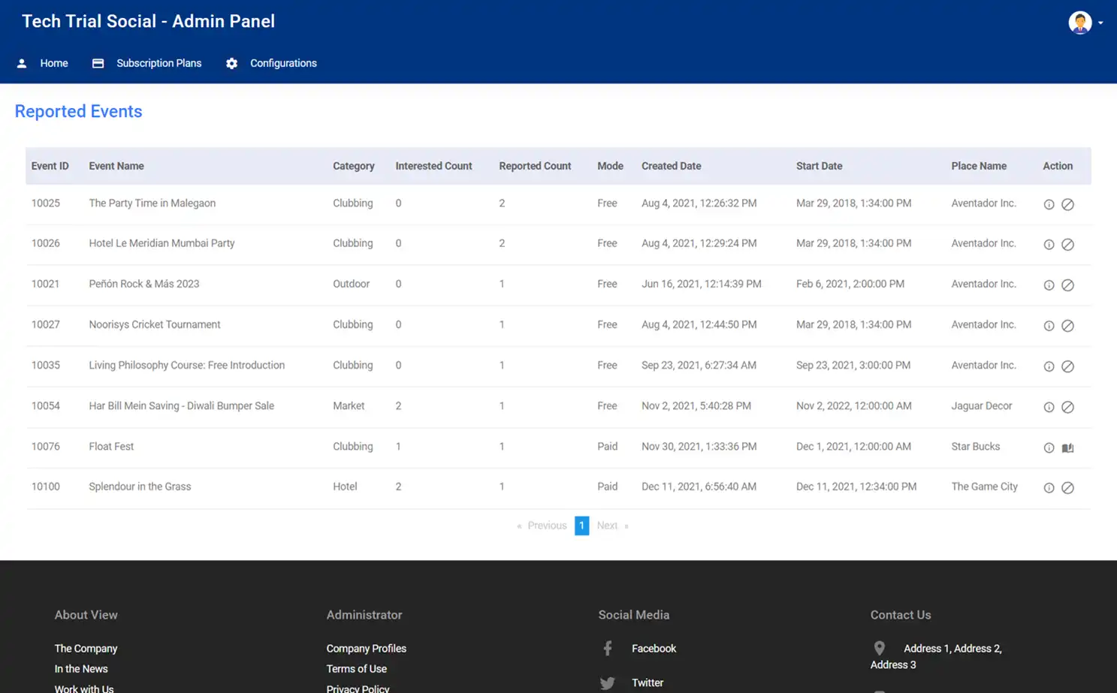Open booking details for Float Fest
Viewport: 1117px width, 693px height.
click(x=1068, y=447)
